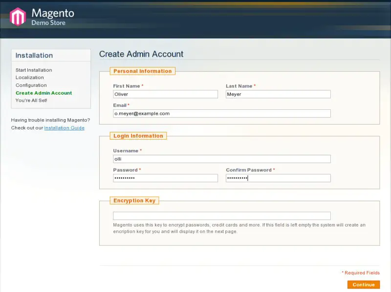Click the Encryption Key section label
This screenshot has width=391, height=292.
click(x=134, y=201)
